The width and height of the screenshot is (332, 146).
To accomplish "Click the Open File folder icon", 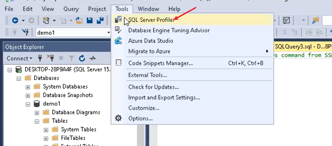I will click(79, 20).
